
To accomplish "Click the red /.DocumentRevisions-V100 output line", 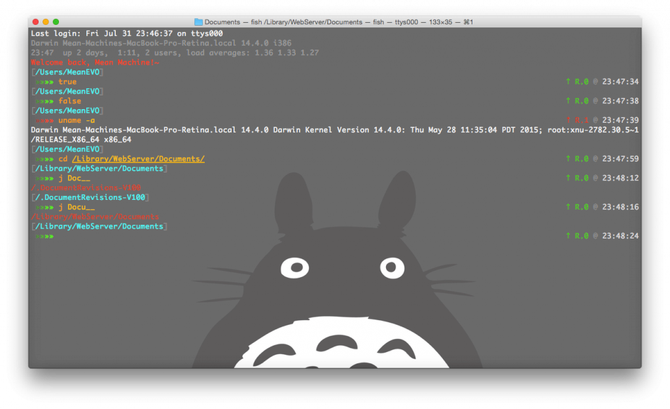I will (x=86, y=188).
